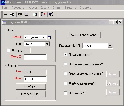Open file browser icon next to Файл field
124x106 pixels.
[x=49, y=37]
